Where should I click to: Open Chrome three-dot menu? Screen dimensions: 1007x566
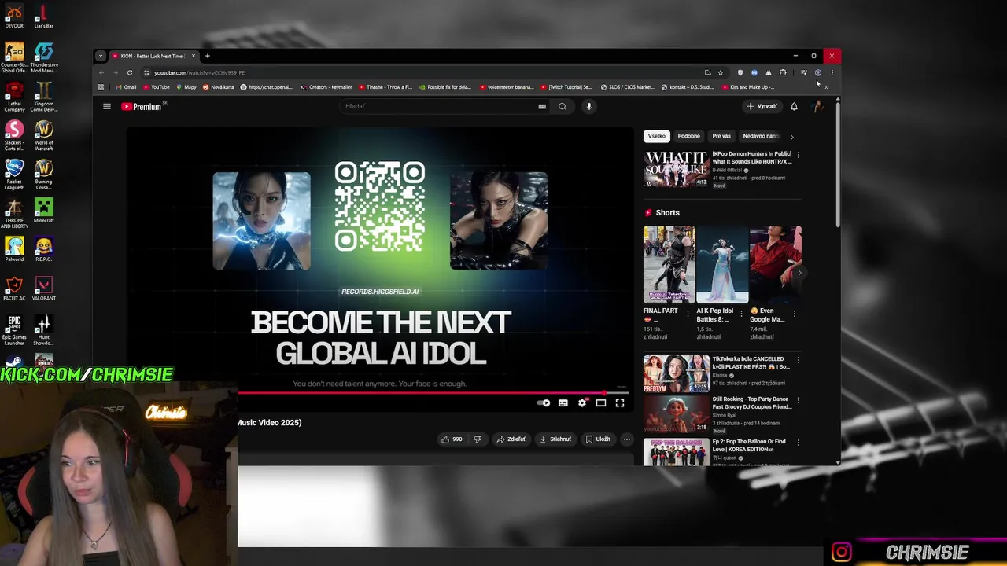point(832,72)
